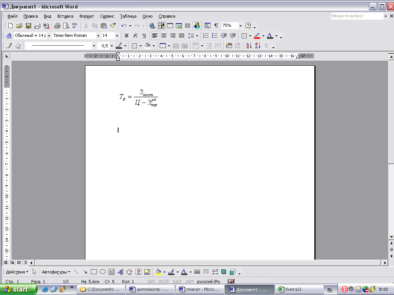Open the Правка menu
The image size is (394, 295).
31,16
